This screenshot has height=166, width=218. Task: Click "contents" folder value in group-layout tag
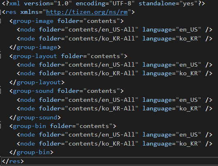pos(105,56)
